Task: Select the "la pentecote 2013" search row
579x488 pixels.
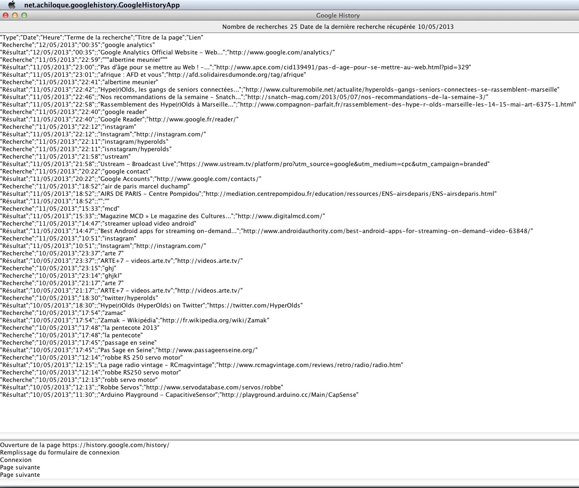Action: pos(80,328)
